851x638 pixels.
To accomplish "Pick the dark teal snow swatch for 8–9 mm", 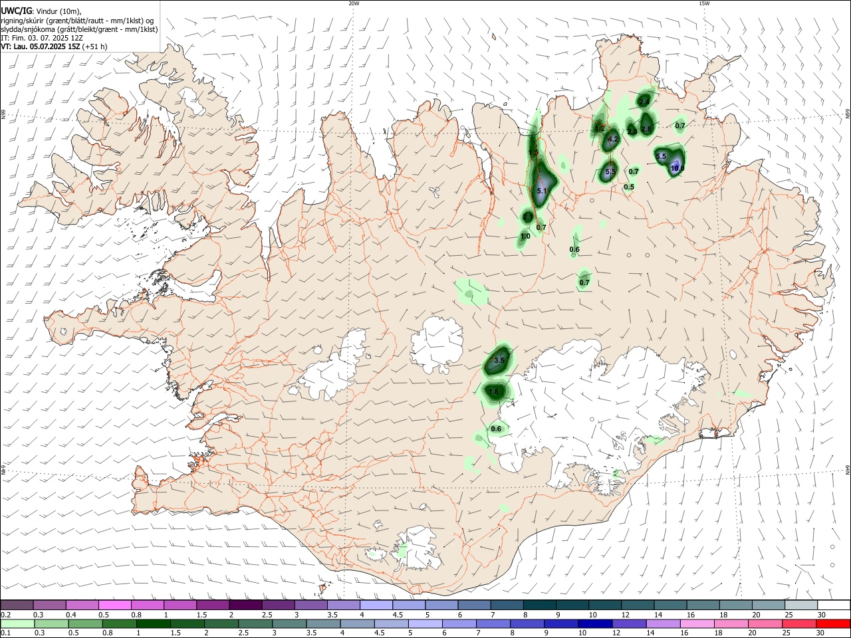I will coord(540,605).
